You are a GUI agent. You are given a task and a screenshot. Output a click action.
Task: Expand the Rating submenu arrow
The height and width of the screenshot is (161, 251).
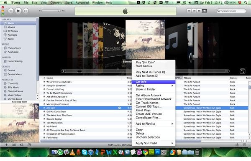(172, 86)
